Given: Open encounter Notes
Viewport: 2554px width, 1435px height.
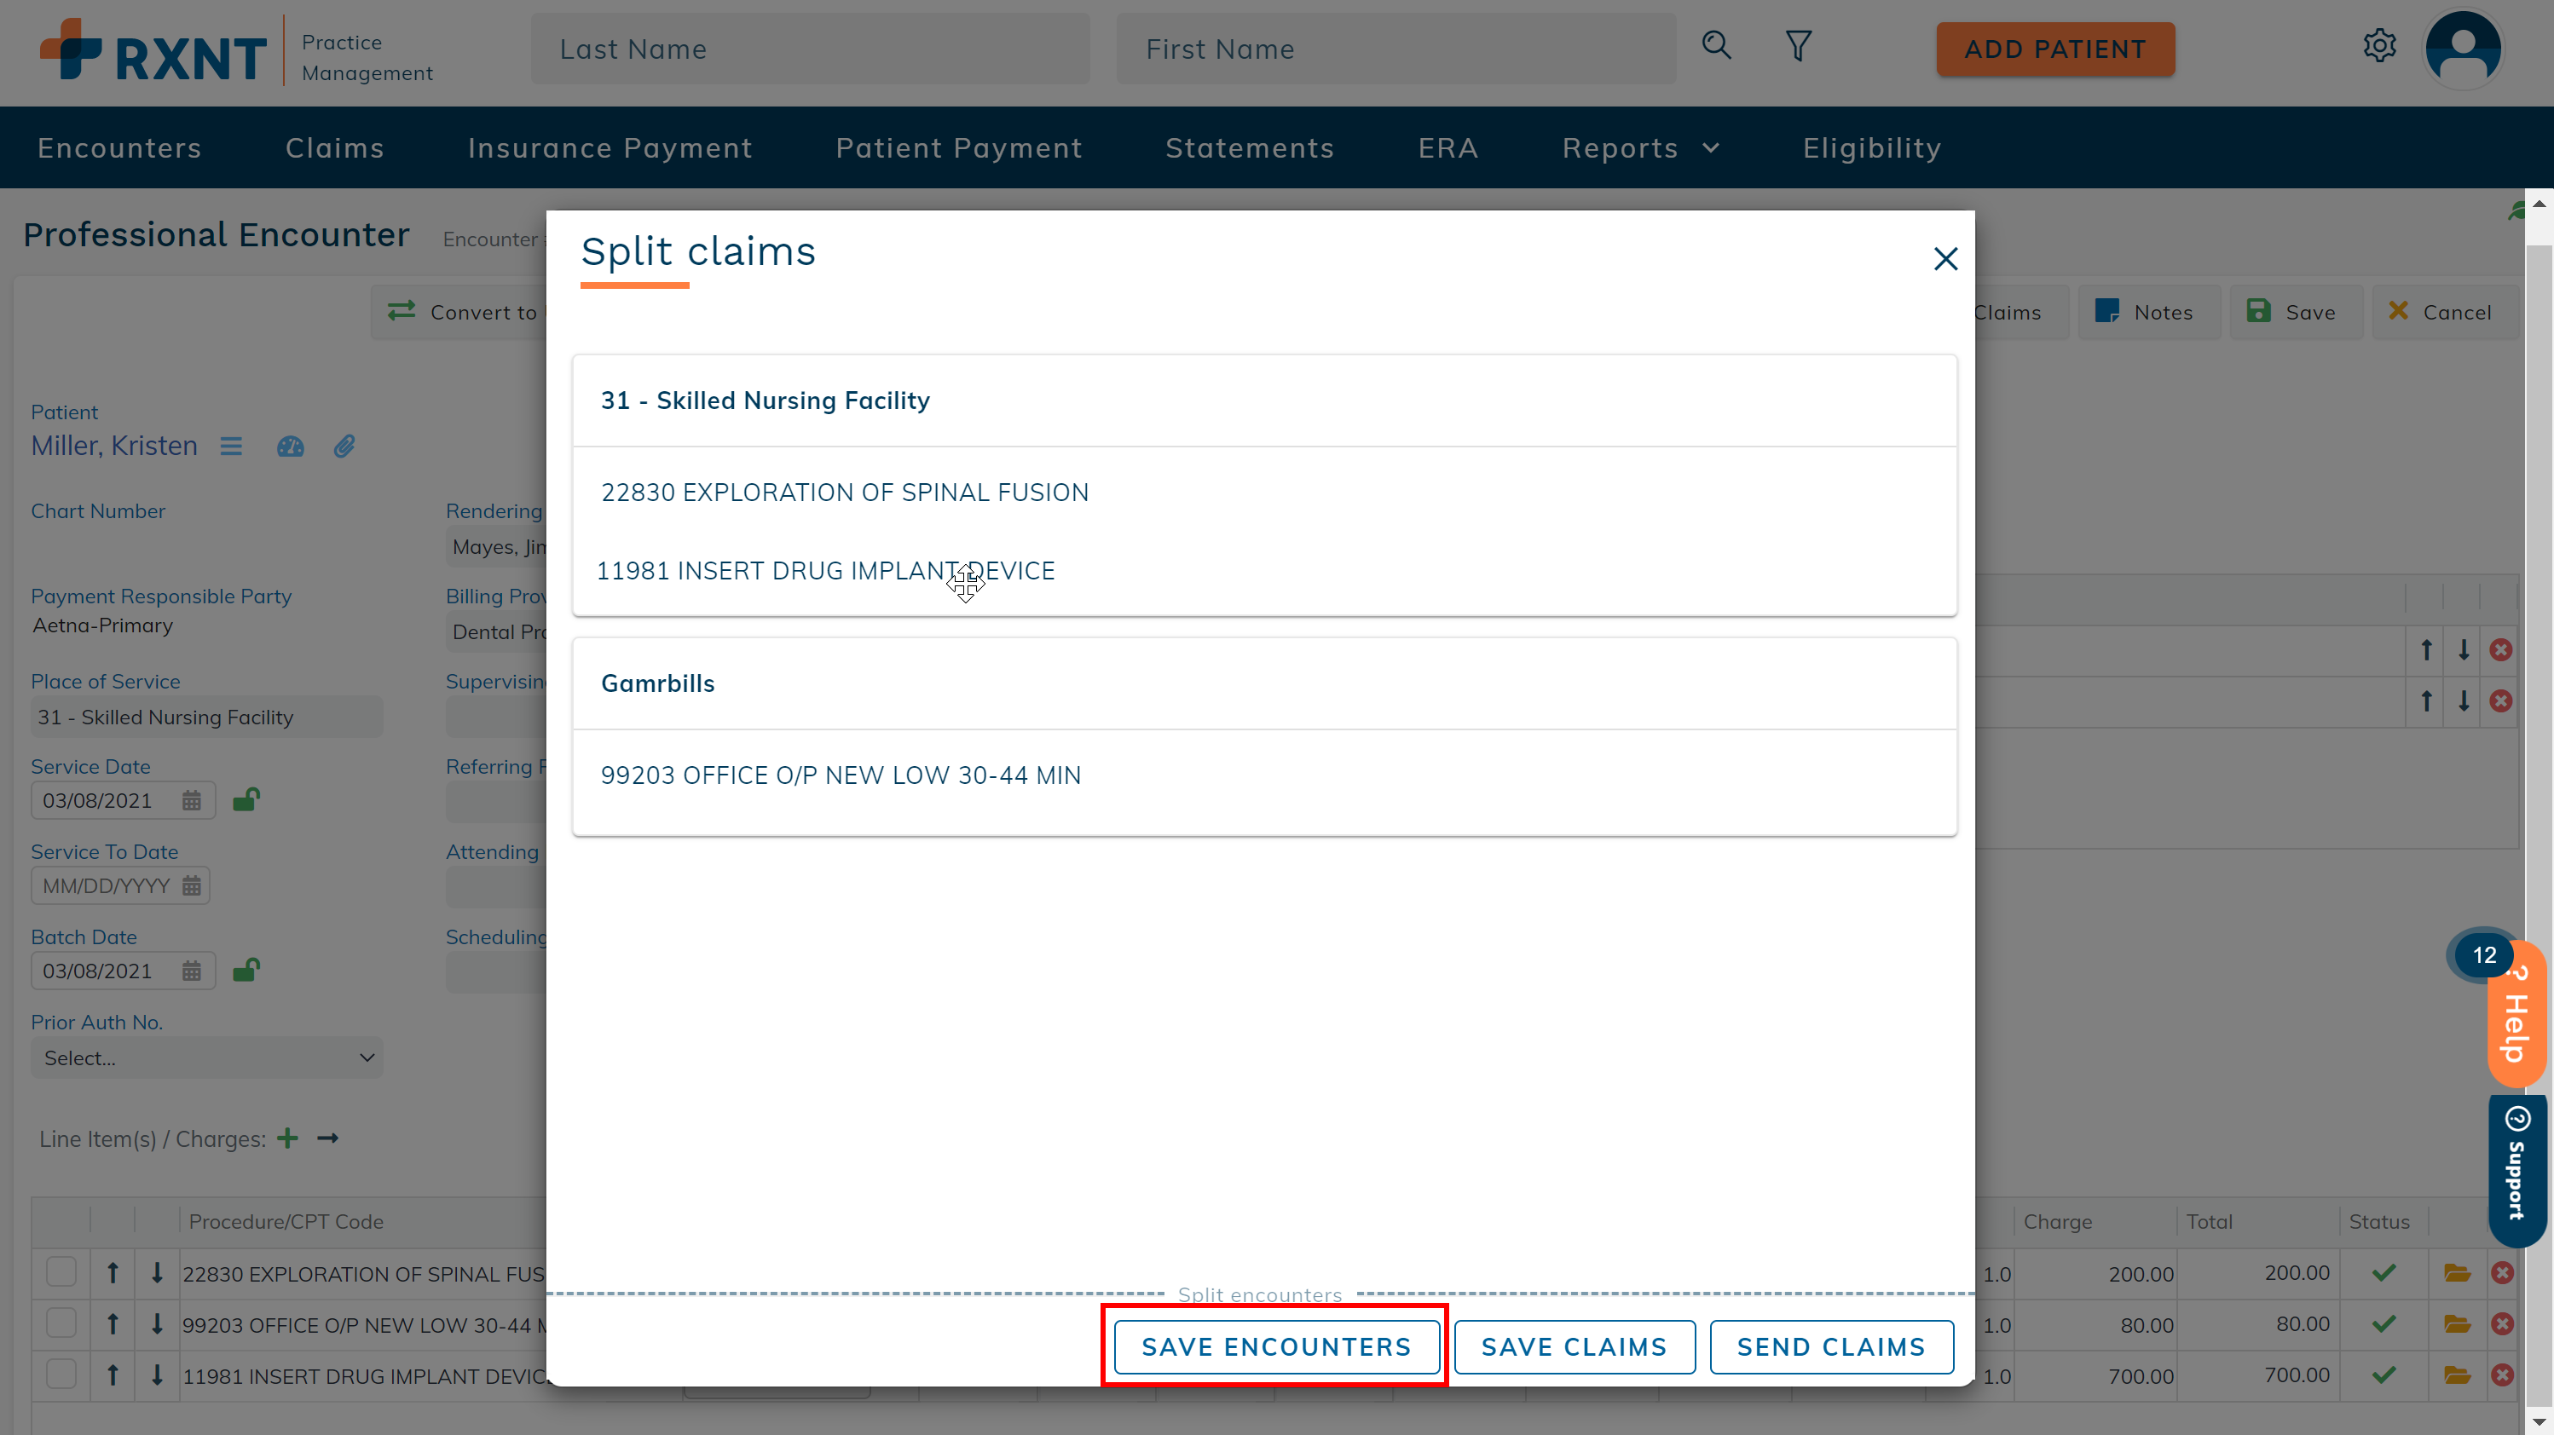Looking at the screenshot, I should click(x=2147, y=312).
